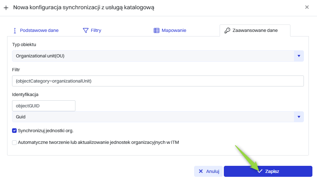Viewport: 317px width, 180px height.
Task: Expand the Guid dropdown arrow
Action: [299, 117]
